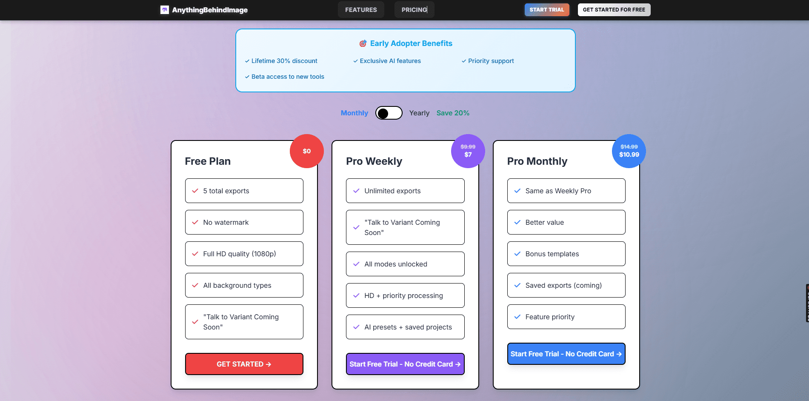Click the $7 purple price badge
Image resolution: width=809 pixels, height=401 pixels.
point(468,151)
